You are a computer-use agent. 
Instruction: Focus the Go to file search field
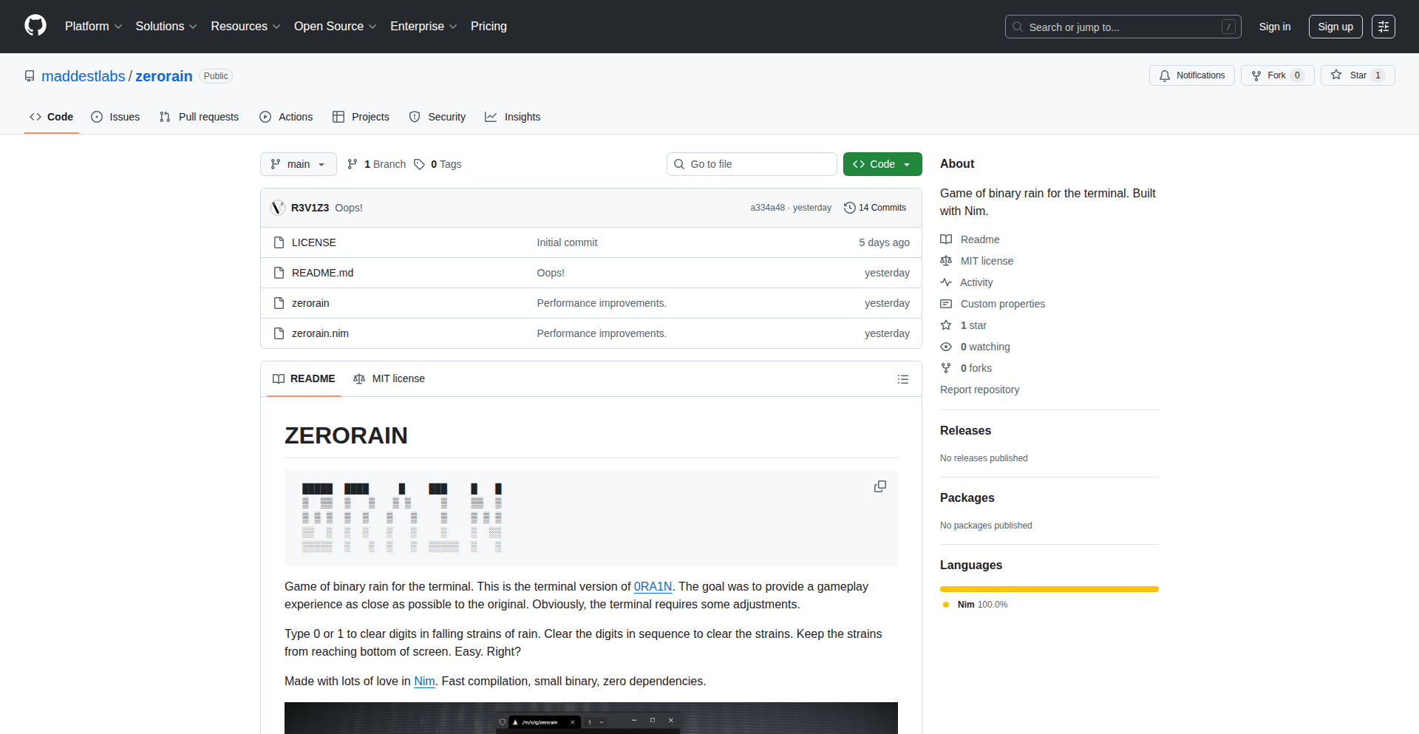[752, 164]
